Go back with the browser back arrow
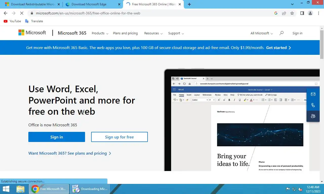 6,13
